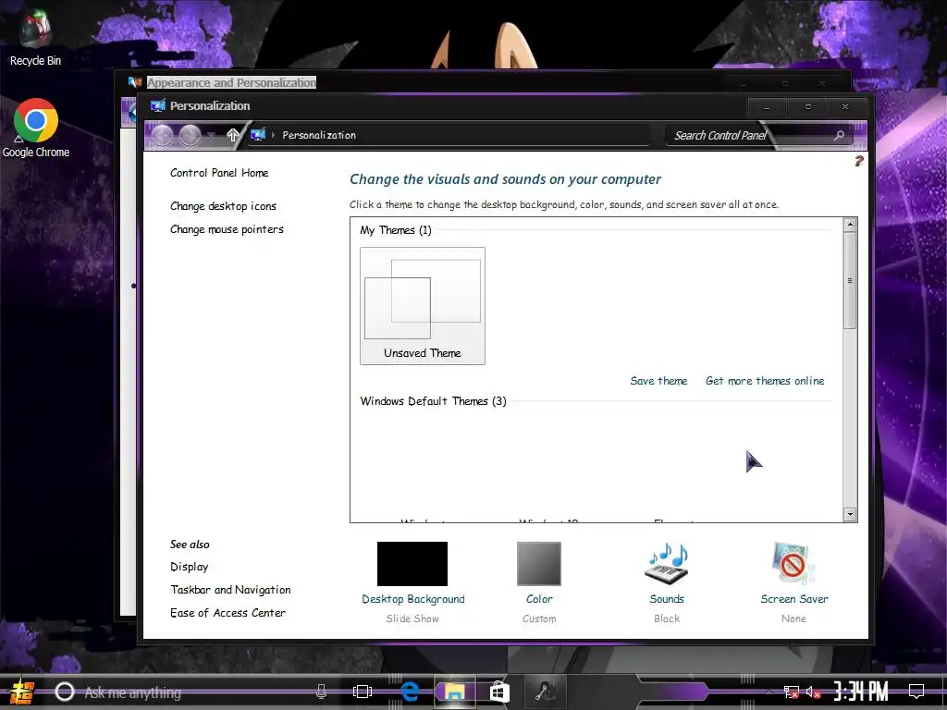This screenshot has height=710, width=947.
Task: Click the theme list scroll up arrow
Action: click(850, 225)
